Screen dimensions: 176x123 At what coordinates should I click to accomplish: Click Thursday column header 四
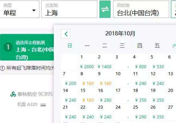click(x=140, y=46)
